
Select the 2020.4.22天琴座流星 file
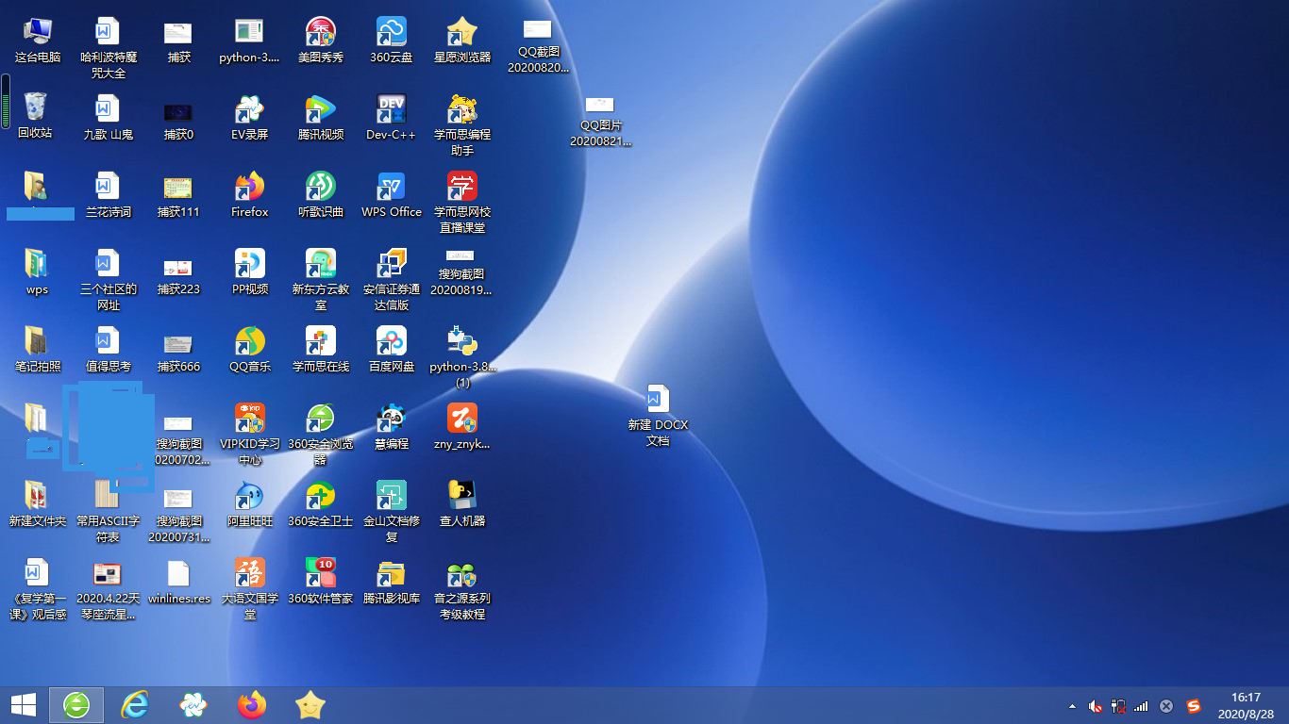tap(108, 589)
